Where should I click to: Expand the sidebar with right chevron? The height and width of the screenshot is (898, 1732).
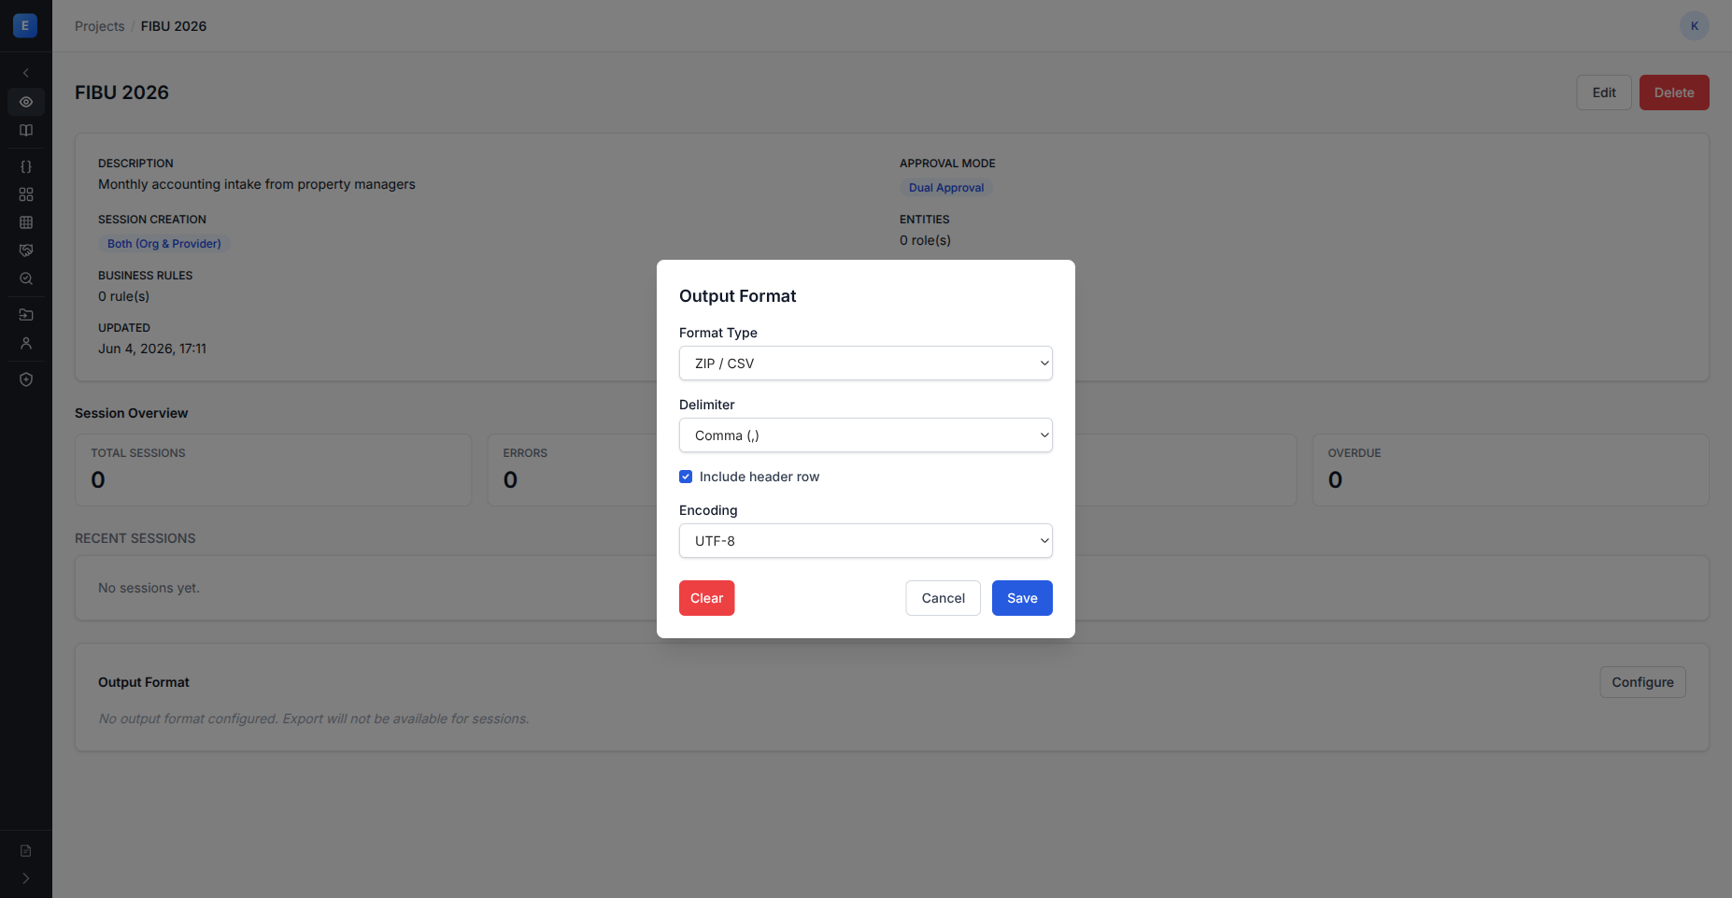26,878
